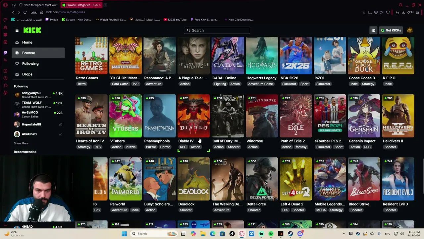Show hidden system tray icons
424x239 pixels.
pyautogui.click(x=344, y=234)
